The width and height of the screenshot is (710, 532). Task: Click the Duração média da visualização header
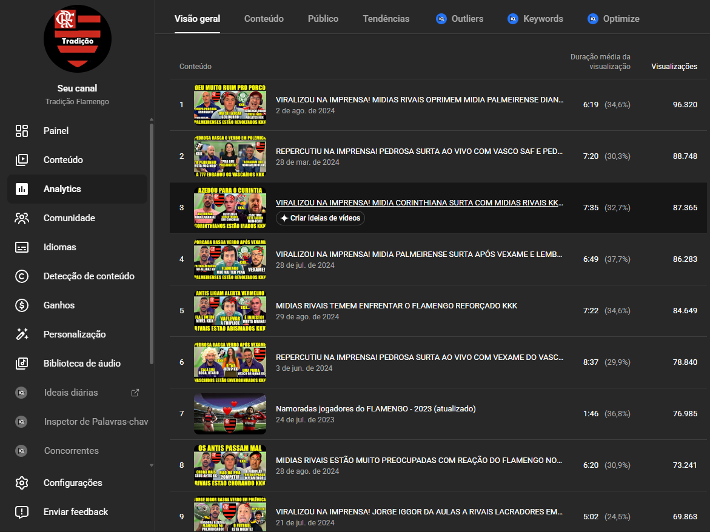point(600,62)
